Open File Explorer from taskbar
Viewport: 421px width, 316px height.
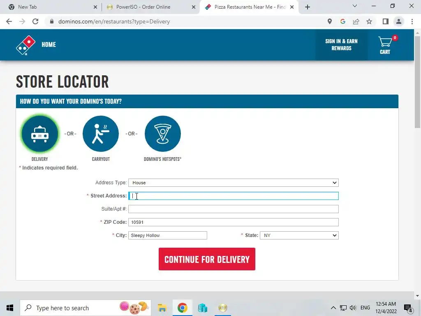(x=162, y=308)
